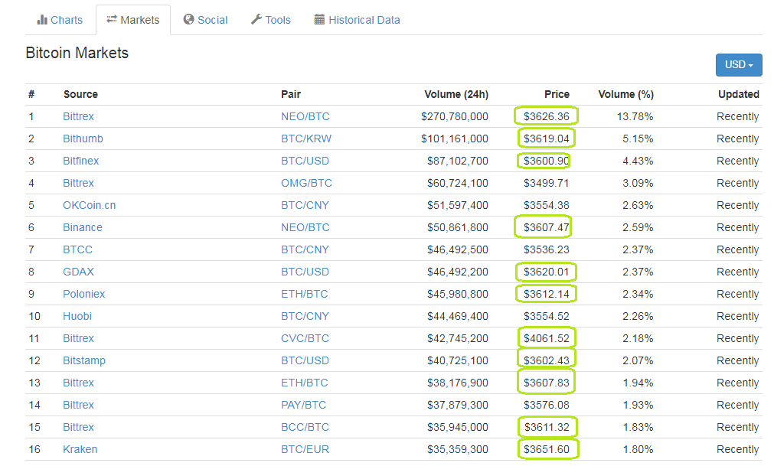
Task: Click the Pair column header
Action: (291, 94)
